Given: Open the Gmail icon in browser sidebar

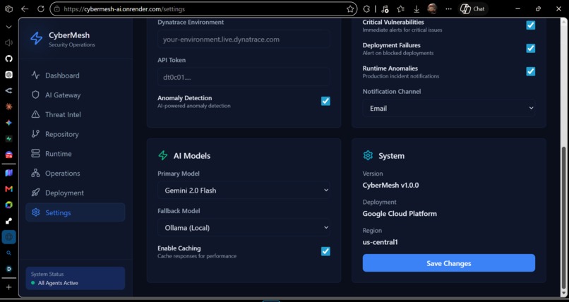Looking at the screenshot, I should pos(9,189).
